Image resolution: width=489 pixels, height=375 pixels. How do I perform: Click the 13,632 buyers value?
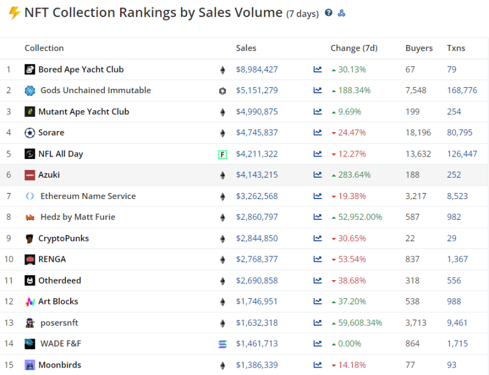[418, 153]
